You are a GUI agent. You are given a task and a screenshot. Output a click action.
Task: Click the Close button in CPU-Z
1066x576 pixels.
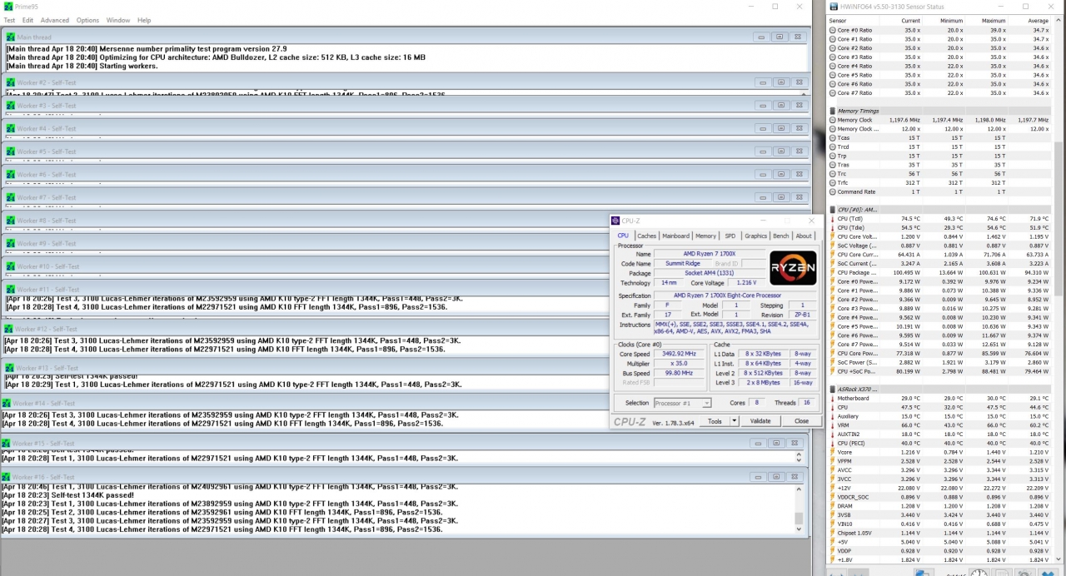[801, 421]
